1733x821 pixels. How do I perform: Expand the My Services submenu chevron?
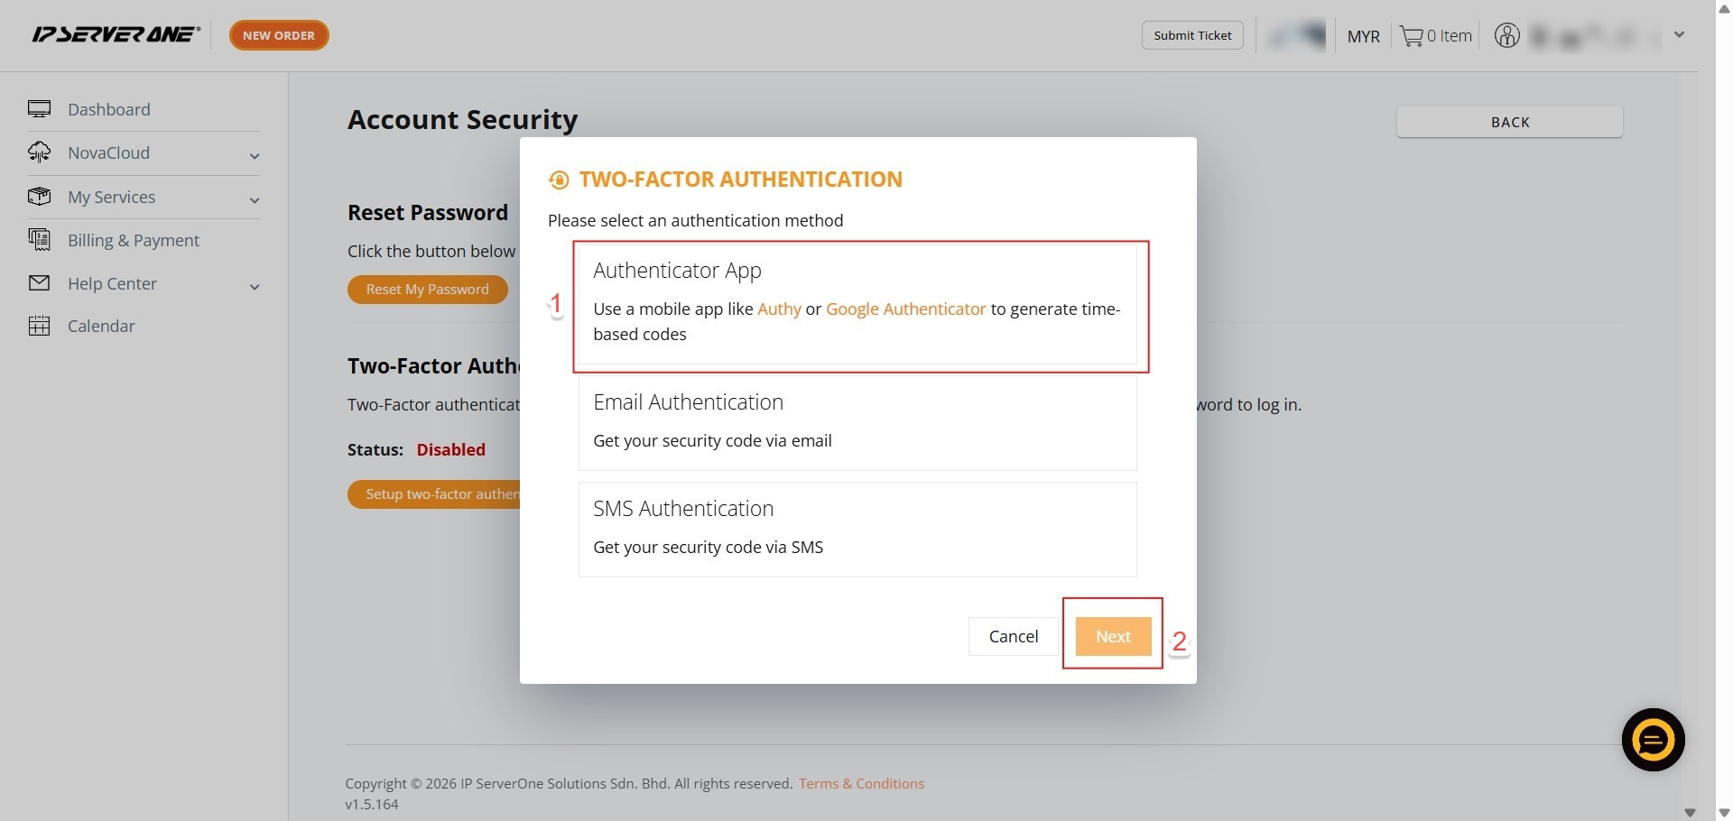tap(255, 200)
